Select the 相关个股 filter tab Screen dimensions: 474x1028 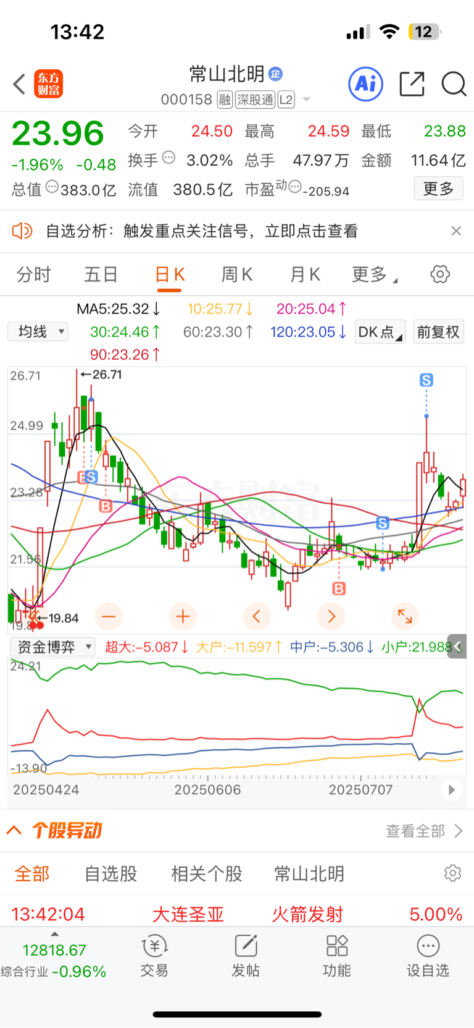tap(207, 874)
